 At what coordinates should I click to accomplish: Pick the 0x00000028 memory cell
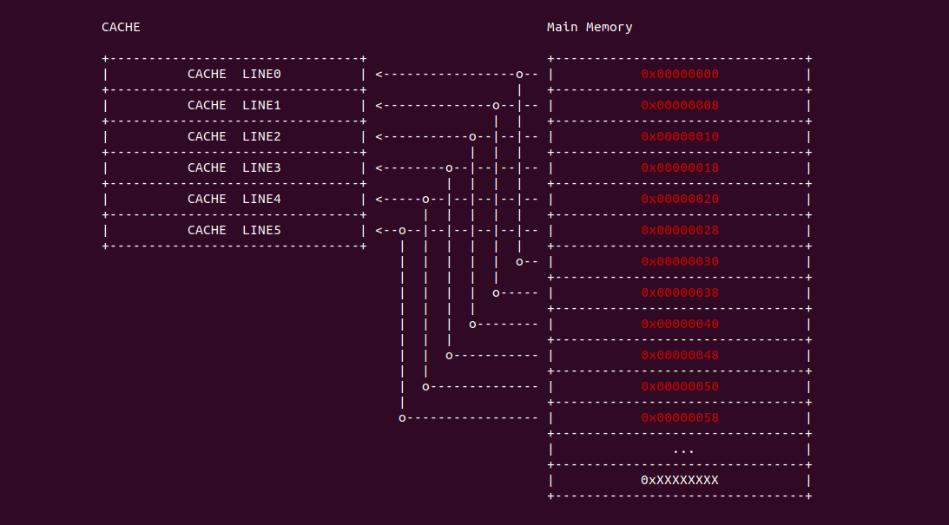(680, 231)
